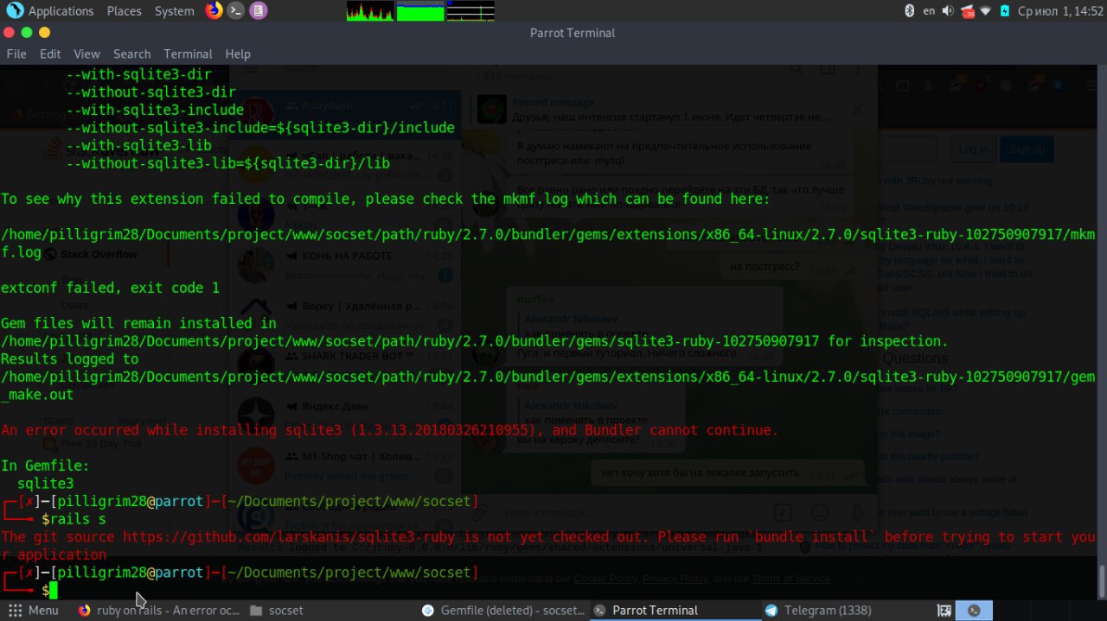The image size is (1107, 621).
Task: Open the View menu in Parrot Terminal
Action: 86,54
